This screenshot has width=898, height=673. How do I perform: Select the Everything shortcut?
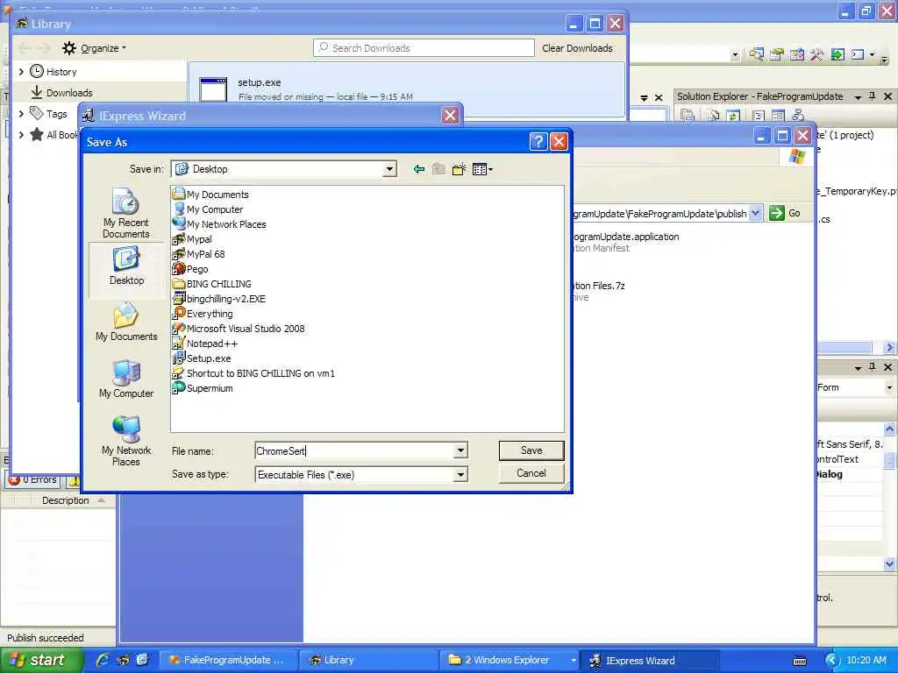[x=203, y=313]
